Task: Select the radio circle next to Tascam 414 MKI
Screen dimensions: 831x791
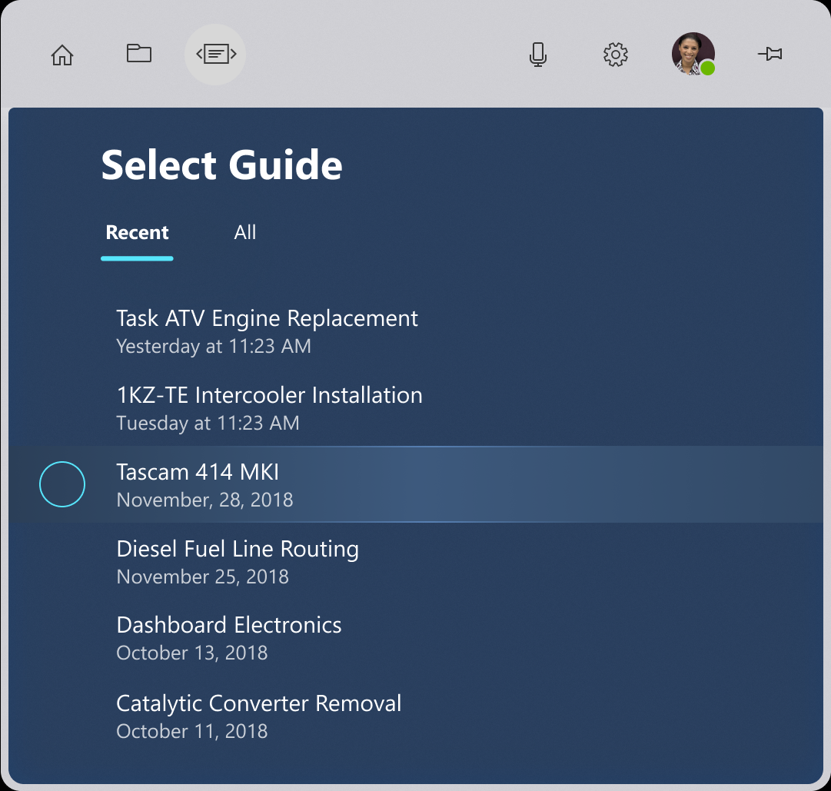Action: (x=62, y=484)
